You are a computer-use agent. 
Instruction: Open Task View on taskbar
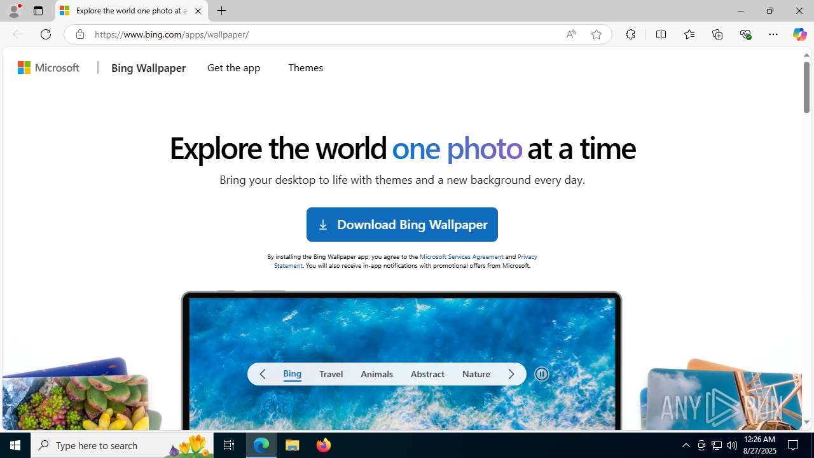point(229,445)
